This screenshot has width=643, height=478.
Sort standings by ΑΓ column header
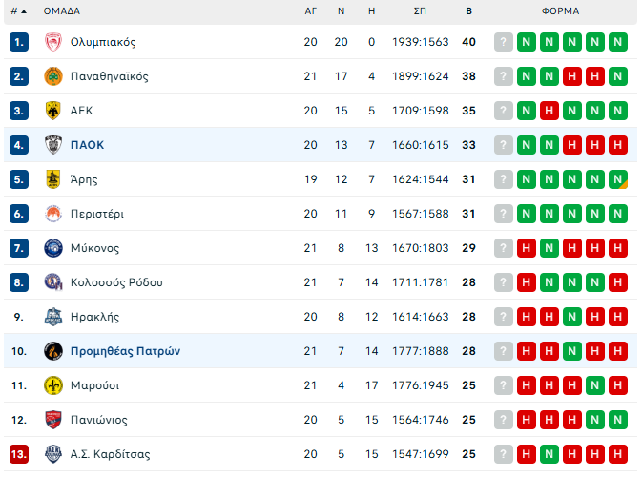[310, 11]
